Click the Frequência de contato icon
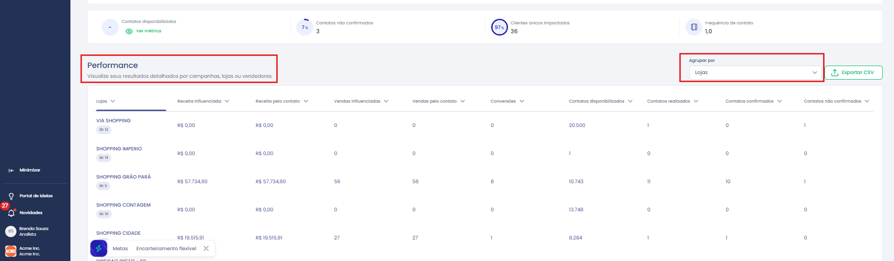The image size is (894, 261). click(x=694, y=27)
